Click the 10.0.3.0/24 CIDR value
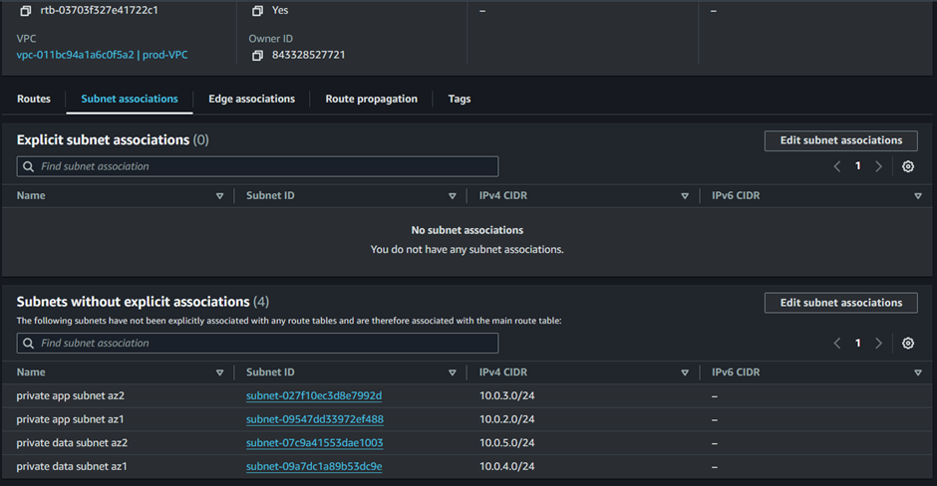Screen dimensions: 937x486 tap(506, 395)
